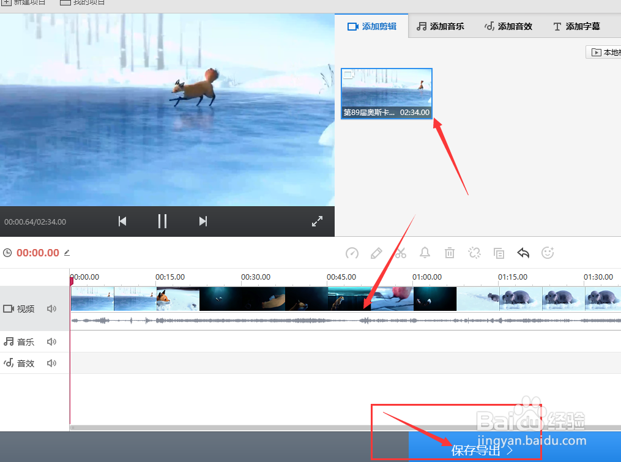Click the red 00:00.00 timecode

(37, 253)
